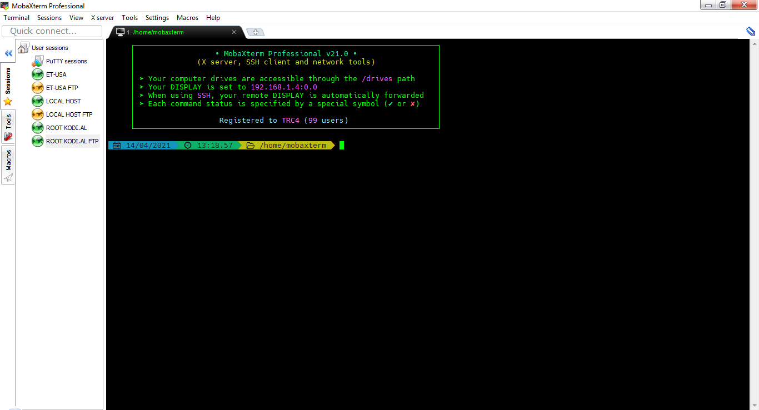Click the PuTTY sessions icon
Image resolution: width=759 pixels, height=410 pixels.
(x=37, y=61)
